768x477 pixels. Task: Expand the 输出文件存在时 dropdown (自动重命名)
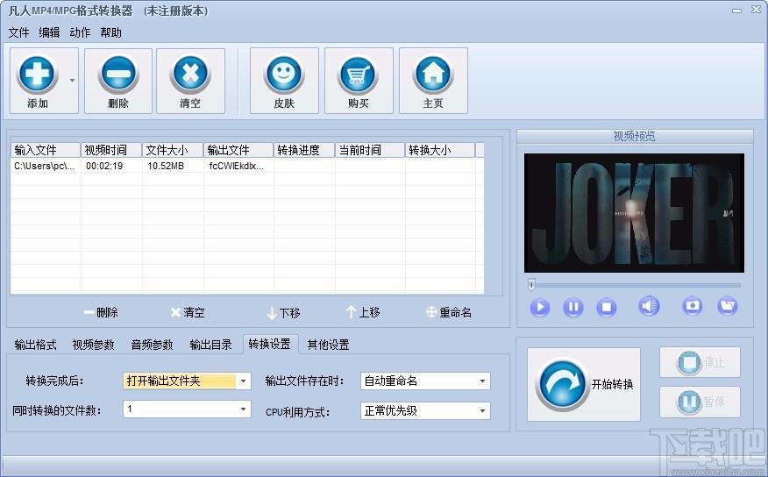pos(482,381)
